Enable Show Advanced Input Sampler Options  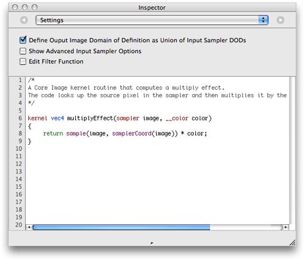click(23, 51)
